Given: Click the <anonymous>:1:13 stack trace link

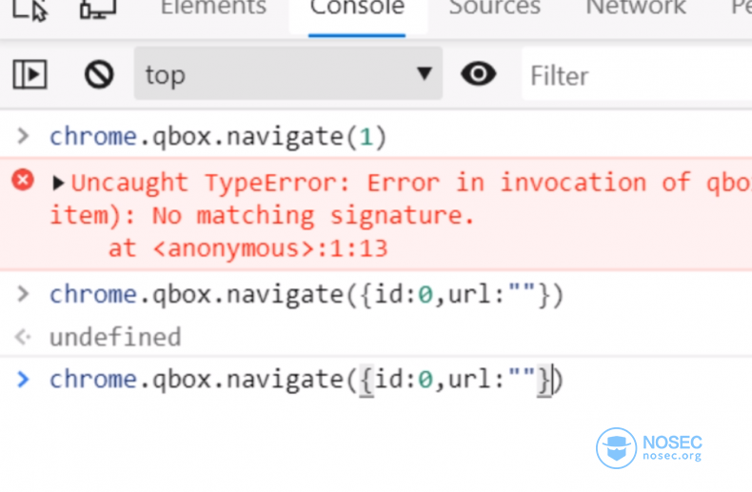Looking at the screenshot, I should [269, 250].
